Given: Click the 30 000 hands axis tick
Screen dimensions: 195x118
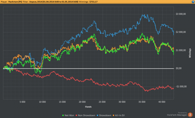Looking at the screenshot, I should (122, 102).
